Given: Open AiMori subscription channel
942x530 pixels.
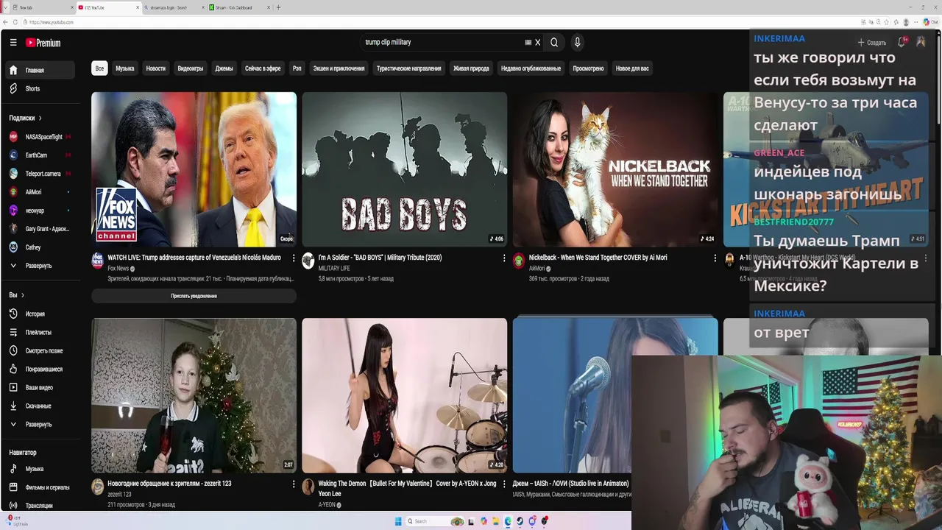Looking at the screenshot, I should [x=38, y=192].
